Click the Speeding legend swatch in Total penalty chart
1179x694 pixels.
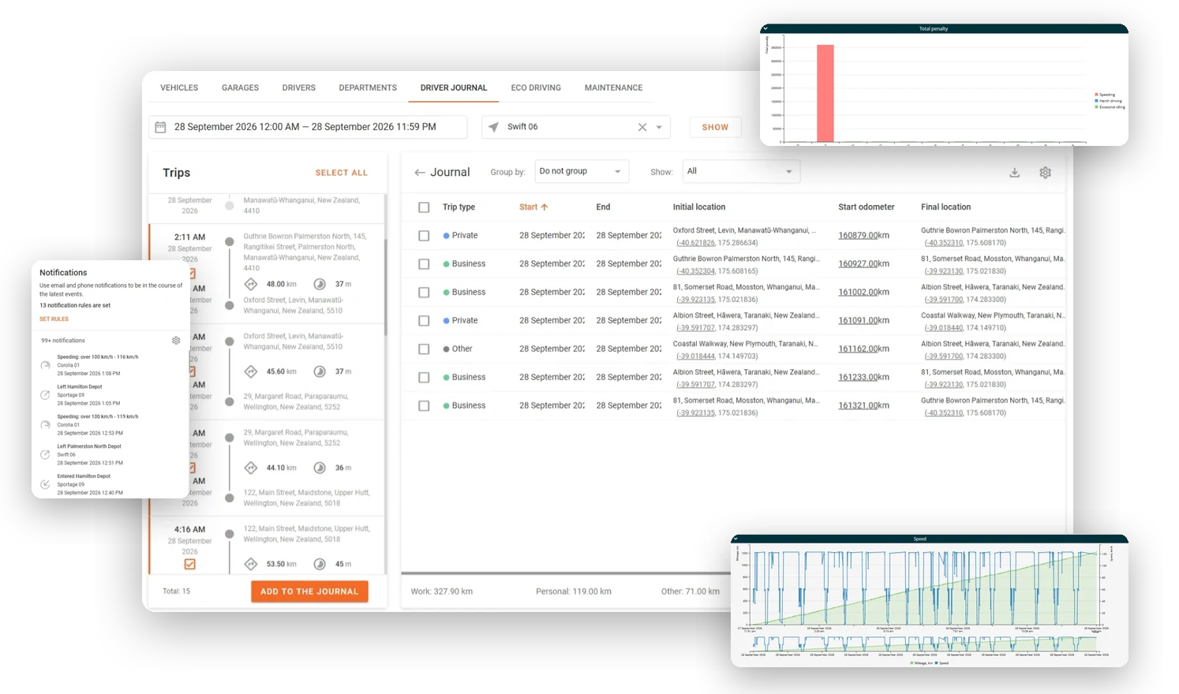point(1096,95)
